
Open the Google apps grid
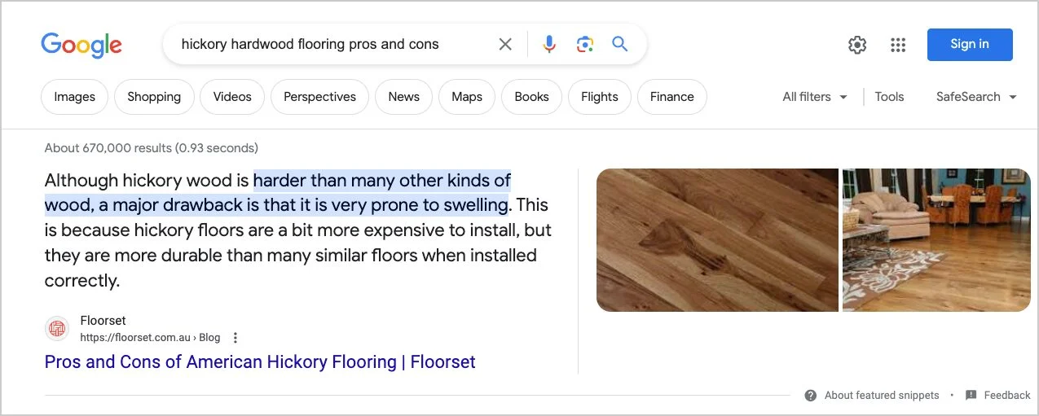898,45
